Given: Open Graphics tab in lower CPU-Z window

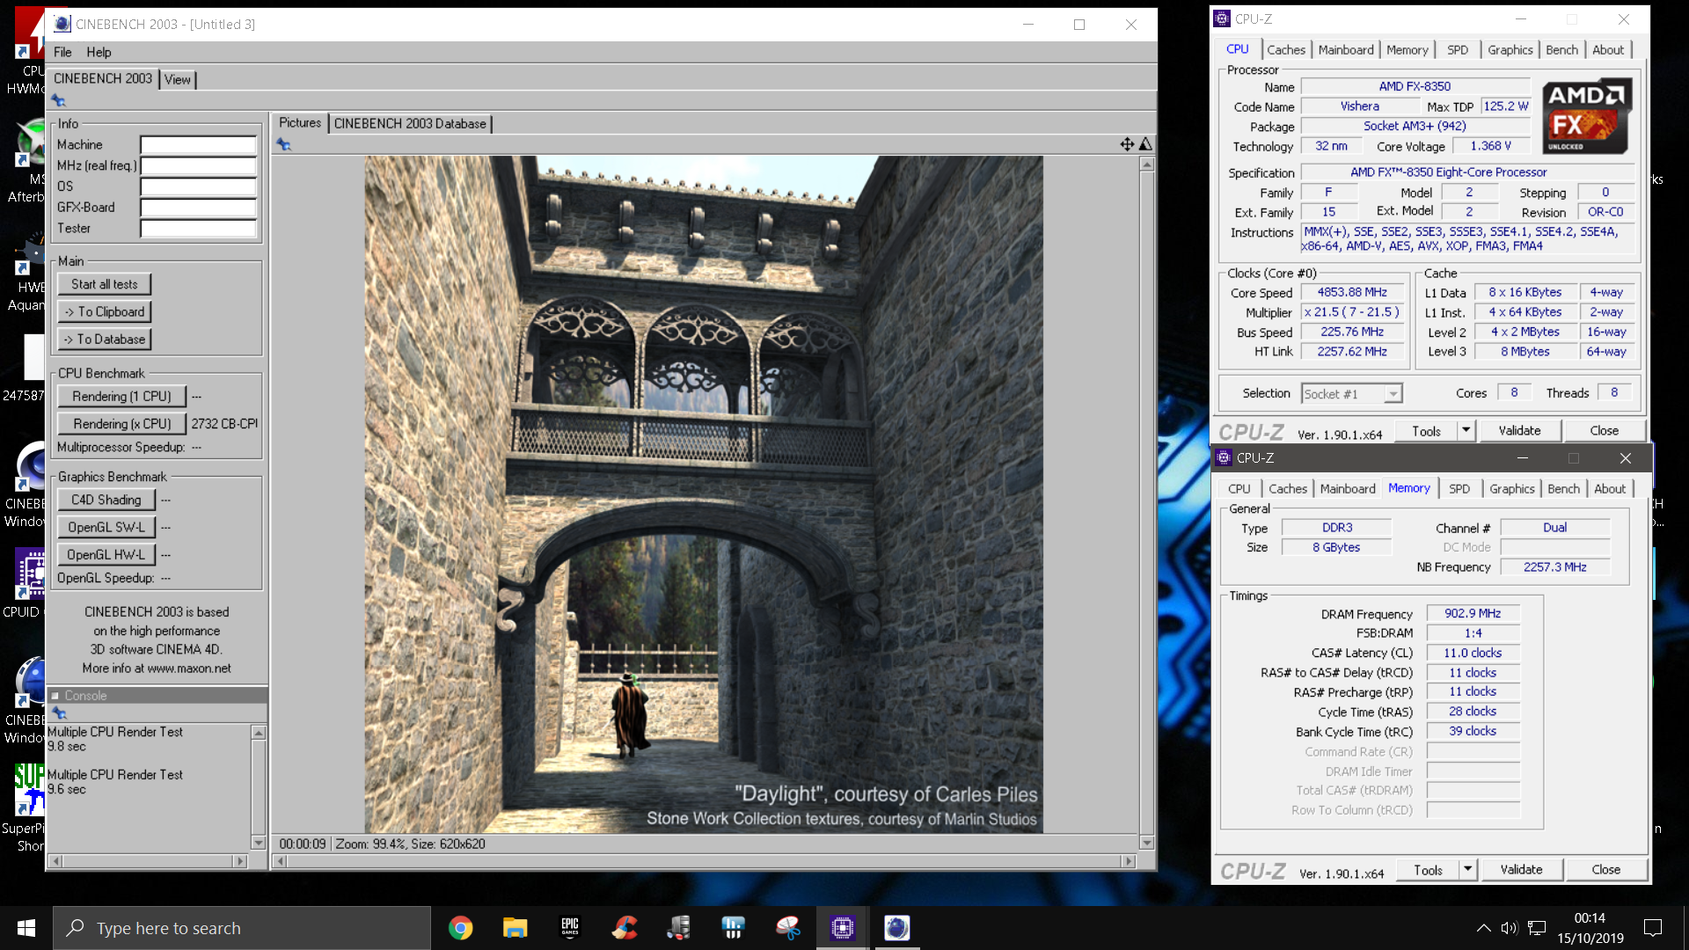Looking at the screenshot, I should point(1512,489).
